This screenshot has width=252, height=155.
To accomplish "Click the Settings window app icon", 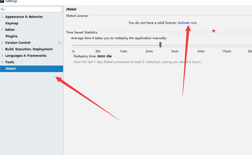I will (2, 1).
